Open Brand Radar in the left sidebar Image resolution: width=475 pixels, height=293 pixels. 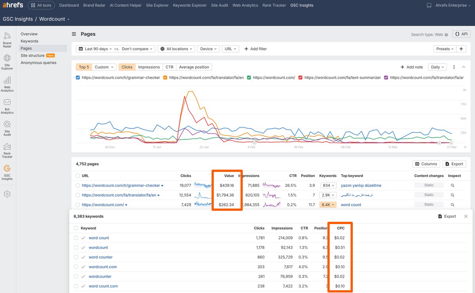pyautogui.click(x=7, y=40)
